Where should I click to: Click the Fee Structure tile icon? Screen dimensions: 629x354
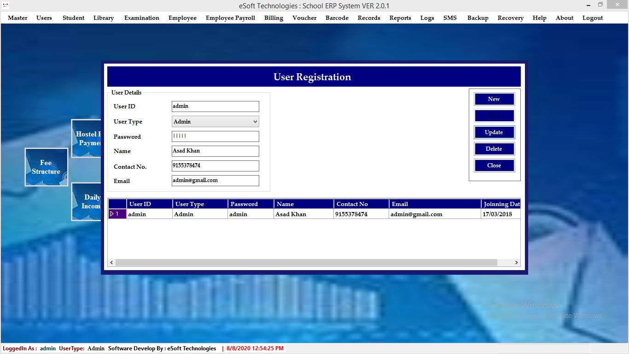[x=46, y=167]
